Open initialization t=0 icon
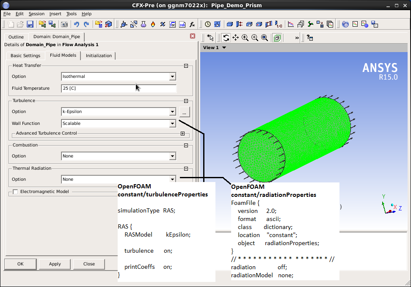This screenshot has width=411, height=287. (x=279, y=25)
